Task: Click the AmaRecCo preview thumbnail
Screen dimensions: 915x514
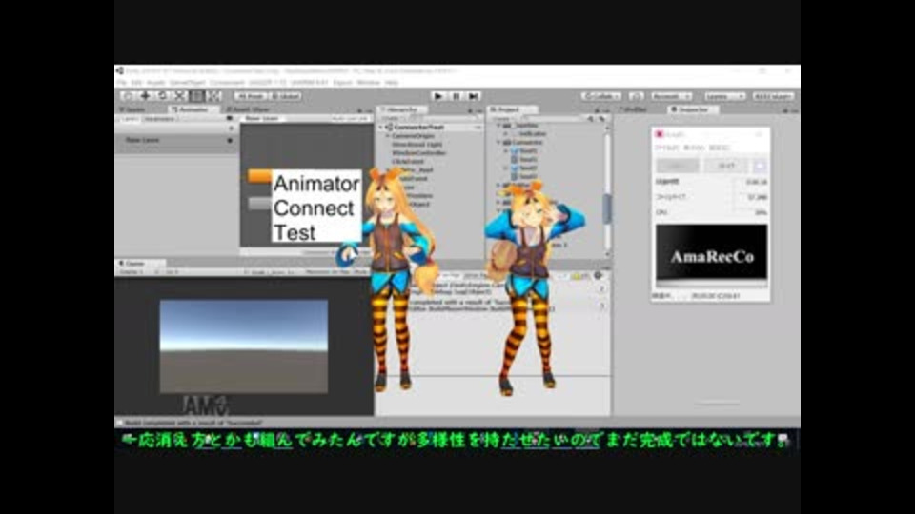Action: tap(711, 254)
